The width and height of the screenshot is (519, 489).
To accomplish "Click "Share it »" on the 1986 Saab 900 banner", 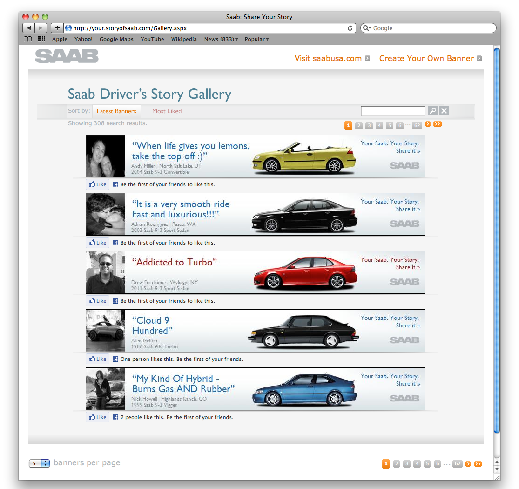I will [x=408, y=326].
